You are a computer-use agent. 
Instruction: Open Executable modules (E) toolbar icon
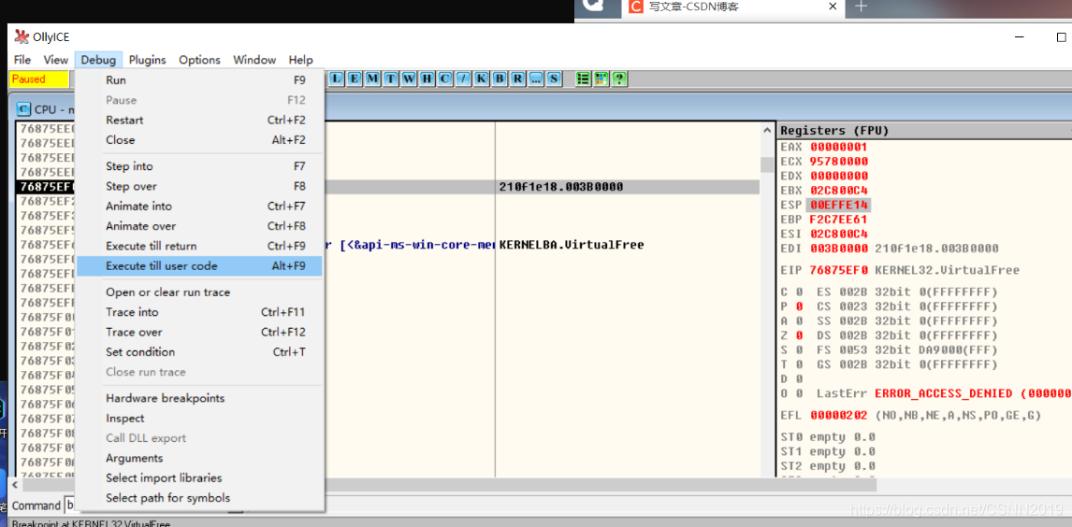point(355,78)
